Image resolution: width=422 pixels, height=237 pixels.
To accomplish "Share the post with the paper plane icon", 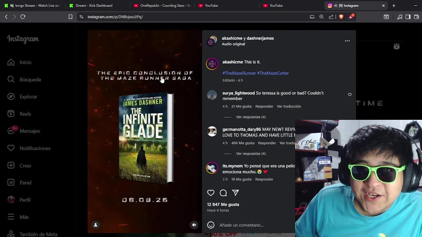I will (235, 193).
